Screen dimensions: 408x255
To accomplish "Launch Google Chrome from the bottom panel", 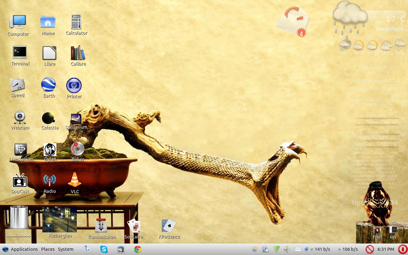I will (138, 249).
